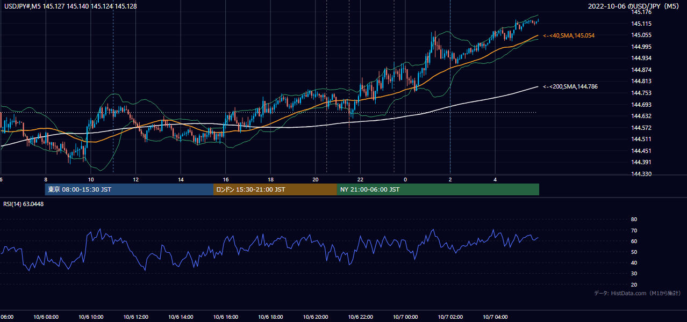Viewport: 687px width, 322px height.
Task: Click hour label 8 under the price chart
Action: pos(46,179)
